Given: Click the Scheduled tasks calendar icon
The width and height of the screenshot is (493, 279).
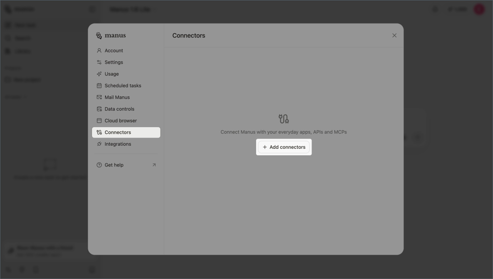Looking at the screenshot, I should tap(99, 86).
